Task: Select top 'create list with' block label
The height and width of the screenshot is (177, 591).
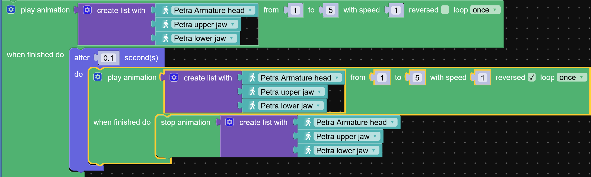Action: click(x=121, y=10)
